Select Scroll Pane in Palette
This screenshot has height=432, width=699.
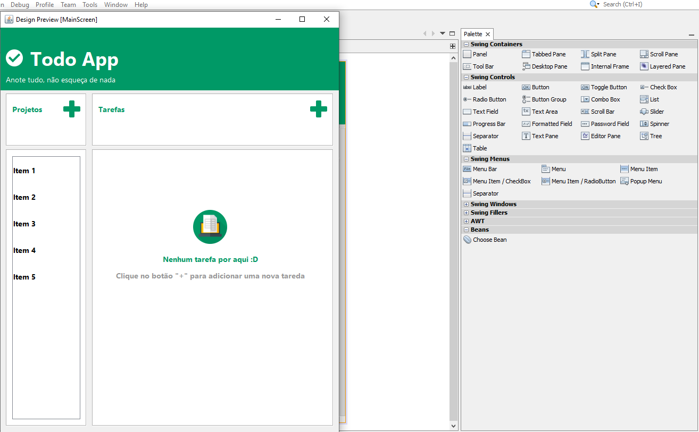coord(659,54)
